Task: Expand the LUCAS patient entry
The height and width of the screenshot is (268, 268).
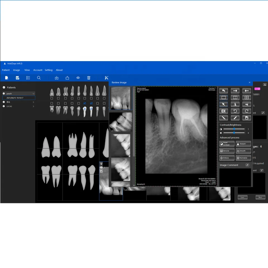Action: (x=33, y=106)
